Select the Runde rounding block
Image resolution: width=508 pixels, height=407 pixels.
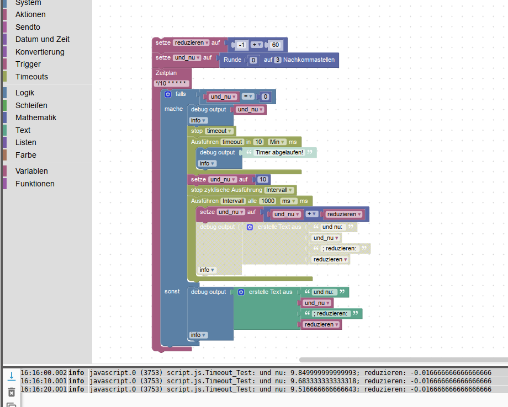click(232, 60)
